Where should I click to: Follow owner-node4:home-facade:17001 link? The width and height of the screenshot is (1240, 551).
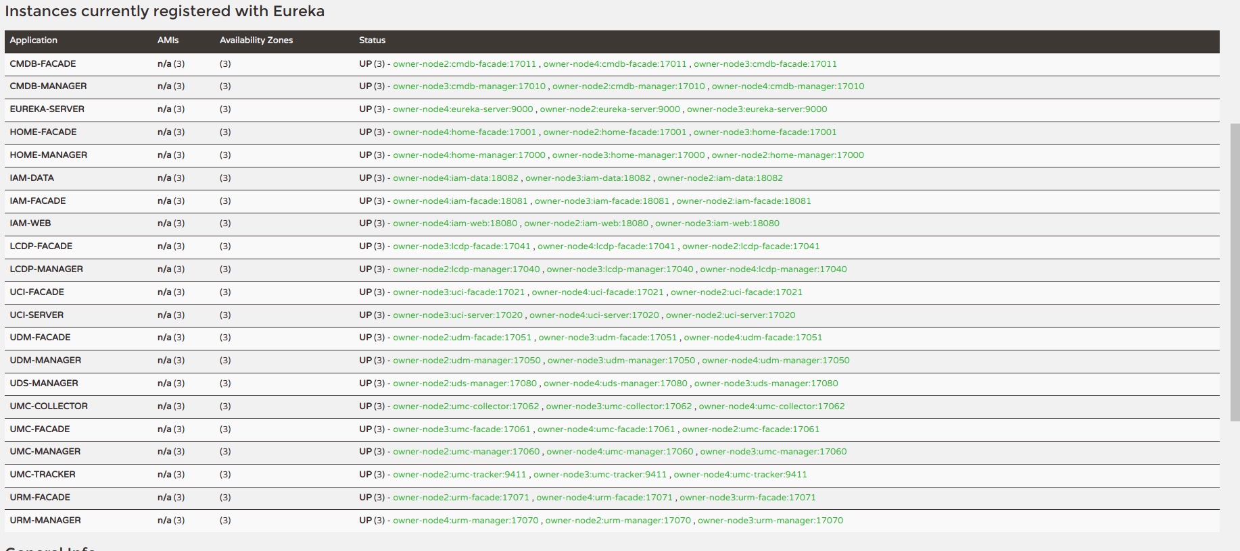[x=464, y=132]
